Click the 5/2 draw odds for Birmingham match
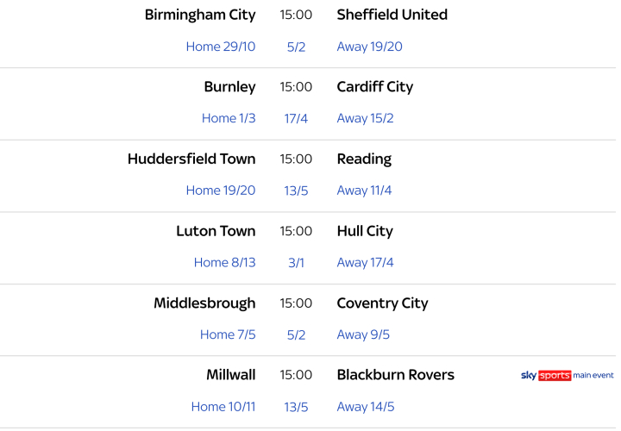This screenshot has width=621, height=431. 296,47
